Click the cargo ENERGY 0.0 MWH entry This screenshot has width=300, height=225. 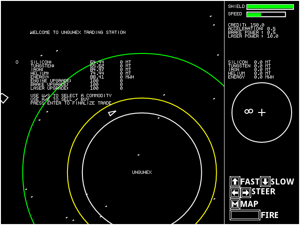click(251, 77)
